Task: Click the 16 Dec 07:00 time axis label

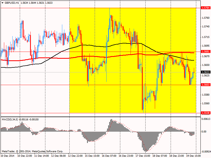Action: (109, 156)
